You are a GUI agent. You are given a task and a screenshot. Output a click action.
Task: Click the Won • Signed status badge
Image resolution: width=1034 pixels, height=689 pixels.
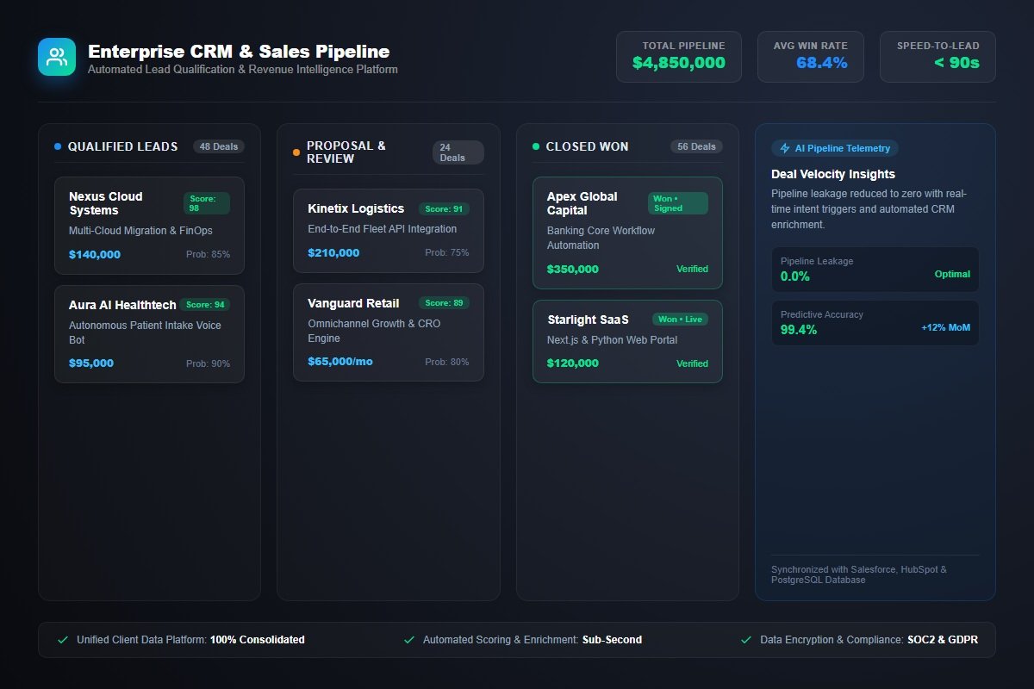pyautogui.click(x=678, y=203)
